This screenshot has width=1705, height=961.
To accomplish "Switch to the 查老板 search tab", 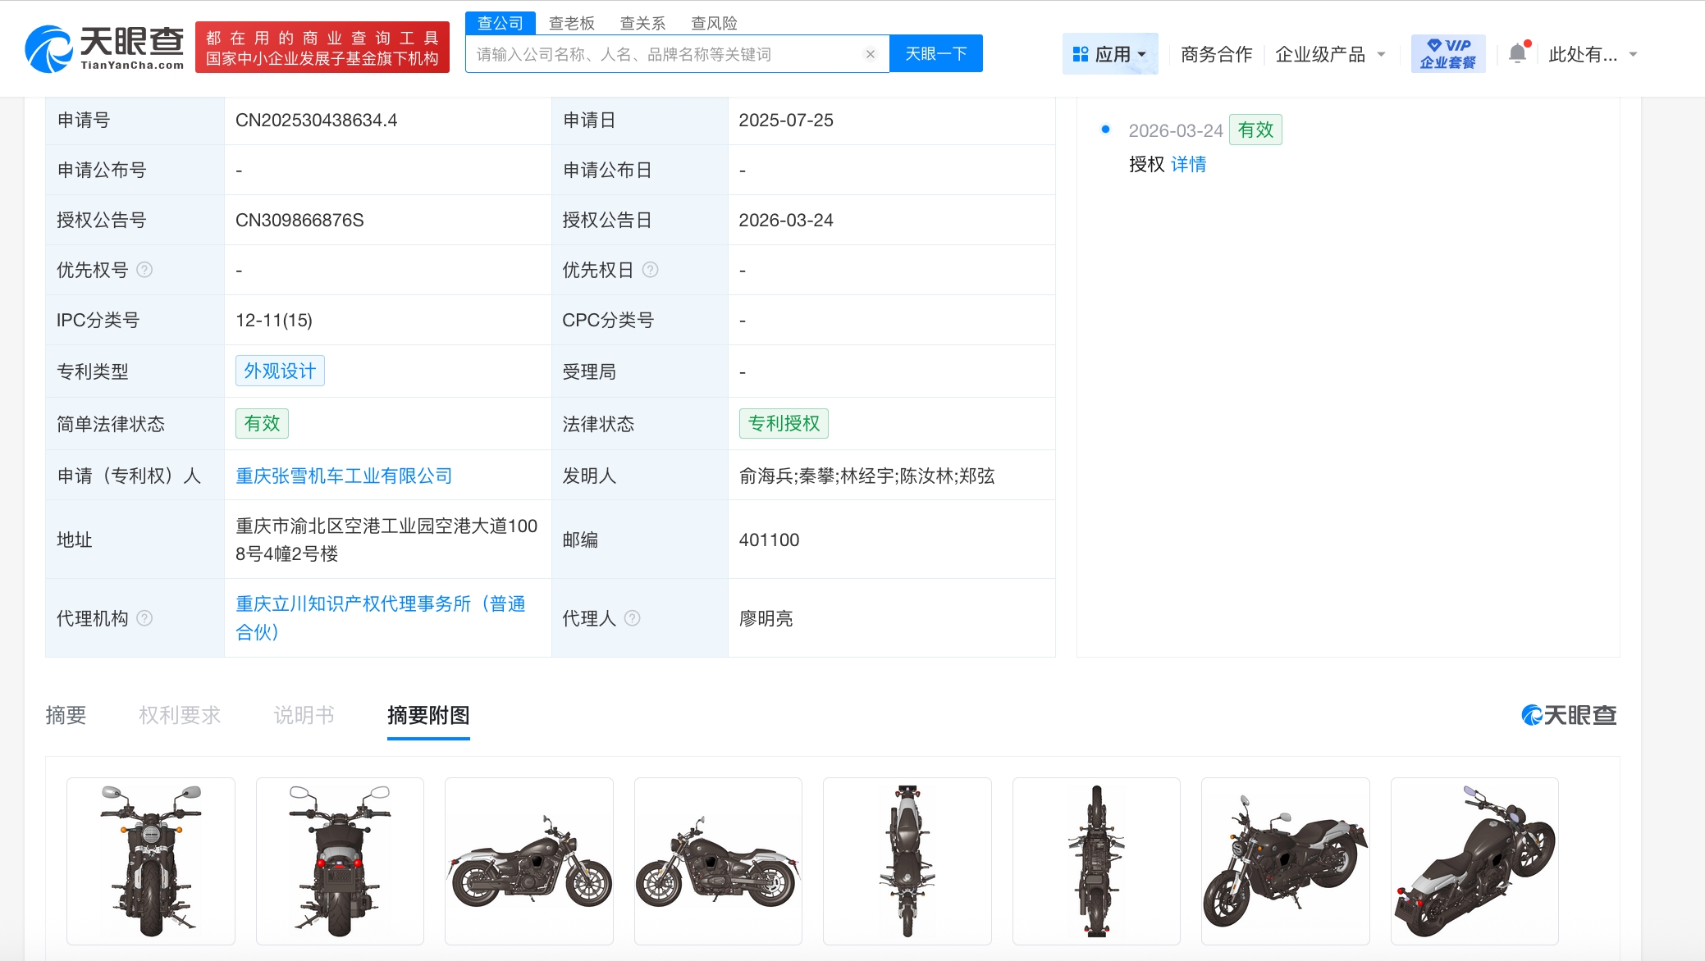I will coord(571,23).
